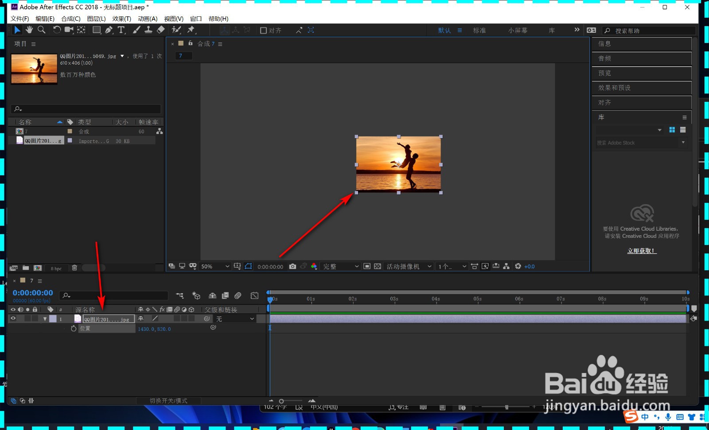The height and width of the screenshot is (430, 709).
Task: Open the 动画(A) menu
Action: point(148,19)
